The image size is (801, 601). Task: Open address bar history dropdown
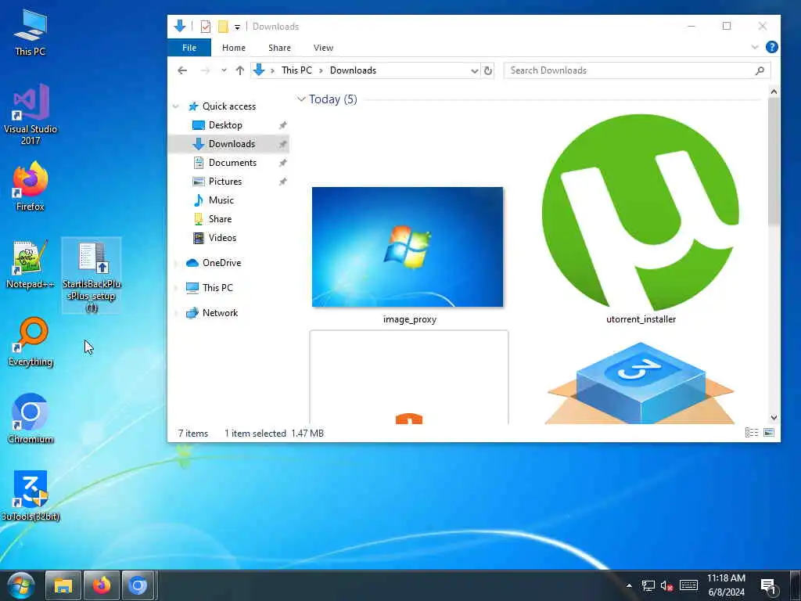click(x=475, y=70)
